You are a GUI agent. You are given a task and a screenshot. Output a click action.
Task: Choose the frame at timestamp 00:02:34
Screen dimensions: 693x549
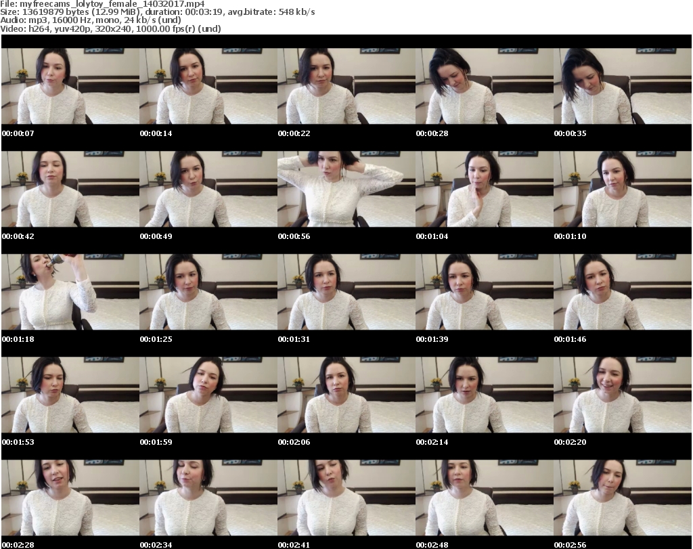tap(208, 498)
